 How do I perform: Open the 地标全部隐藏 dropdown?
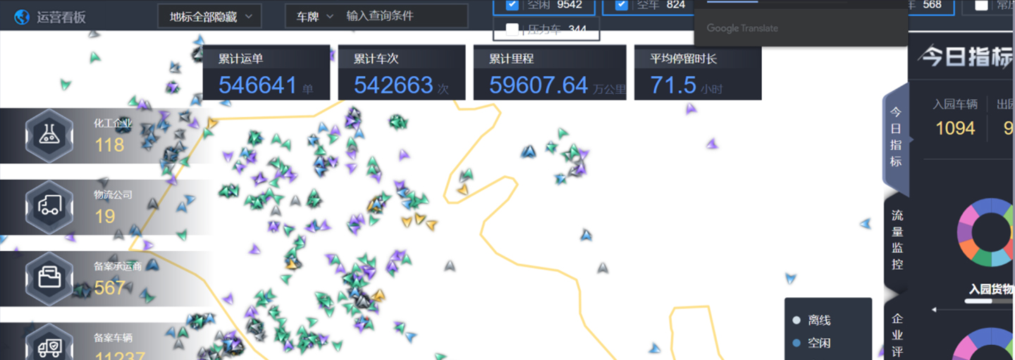pyautogui.click(x=209, y=16)
